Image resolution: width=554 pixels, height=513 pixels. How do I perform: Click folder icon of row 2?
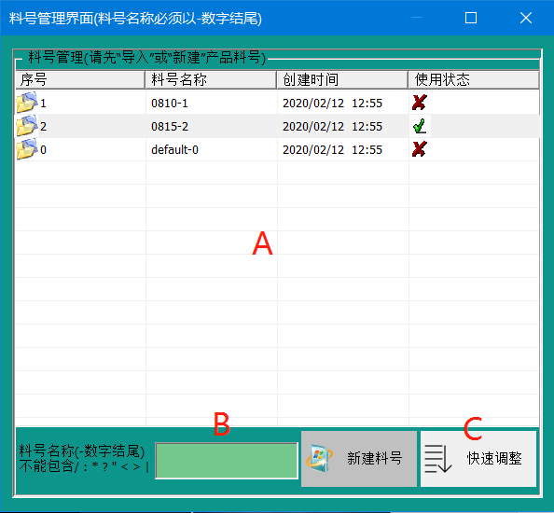pyautogui.click(x=27, y=125)
